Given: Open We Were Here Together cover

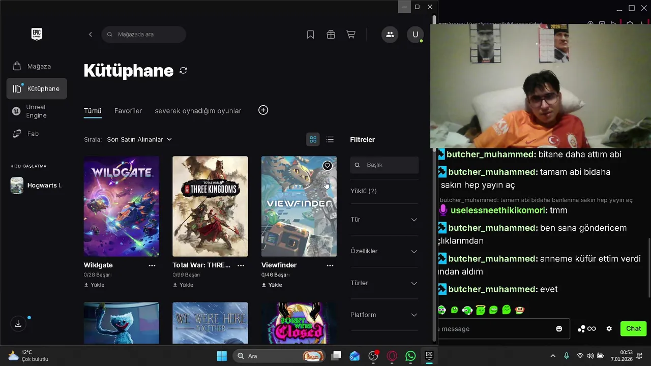Looking at the screenshot, I should 210,323.
